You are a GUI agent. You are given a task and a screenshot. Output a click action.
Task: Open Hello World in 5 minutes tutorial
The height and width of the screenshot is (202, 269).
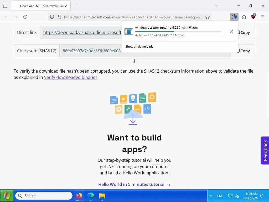pos(134,184)
